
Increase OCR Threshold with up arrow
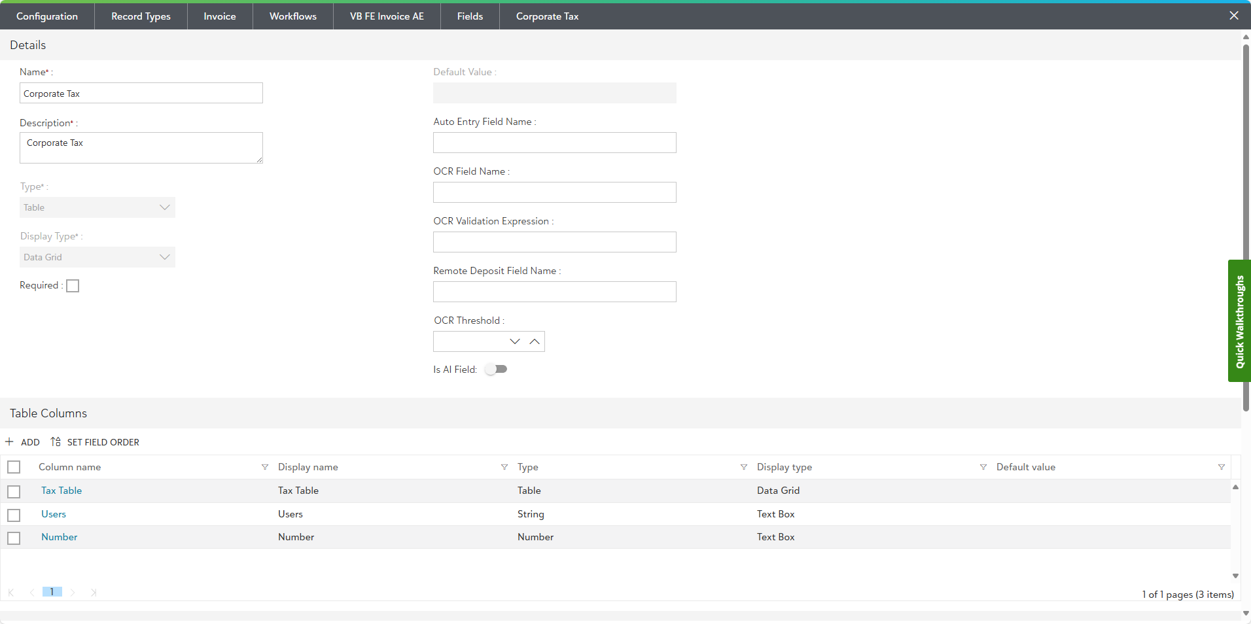pyautogui.click(x=535, y=341)
